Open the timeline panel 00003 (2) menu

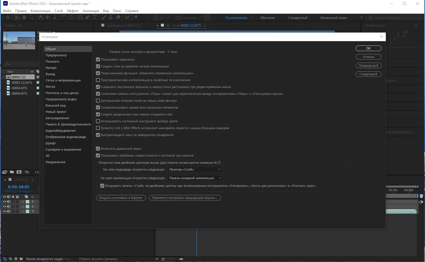33,180
